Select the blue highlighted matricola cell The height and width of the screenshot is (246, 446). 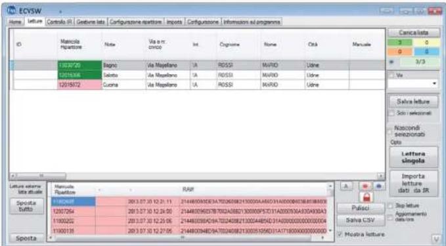[x=74, y=201]
